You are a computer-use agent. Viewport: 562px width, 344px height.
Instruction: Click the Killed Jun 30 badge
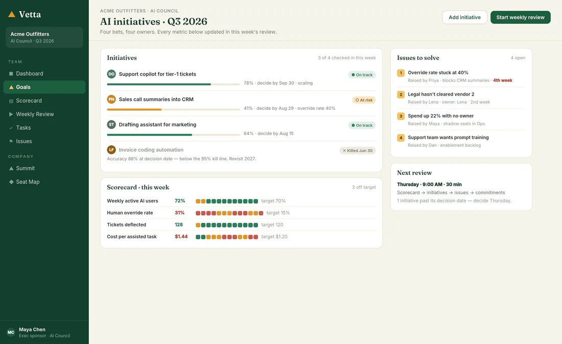(358, 151)
